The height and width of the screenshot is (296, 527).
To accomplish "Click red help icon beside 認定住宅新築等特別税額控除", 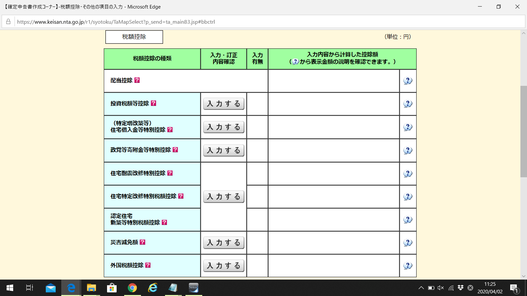I will click(x=164, y=222).
